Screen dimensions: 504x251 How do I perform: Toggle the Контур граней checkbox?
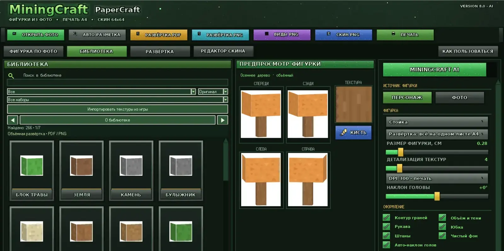(x=387, y=218)
